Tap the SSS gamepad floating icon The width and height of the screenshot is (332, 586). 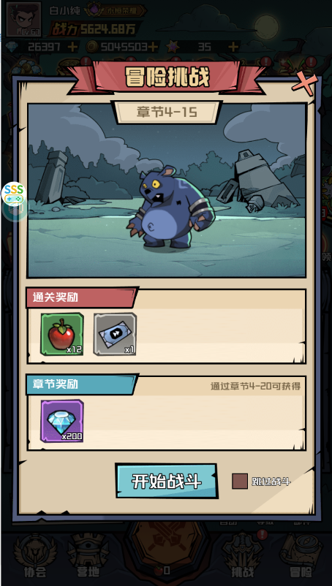[x=14, y=193]
